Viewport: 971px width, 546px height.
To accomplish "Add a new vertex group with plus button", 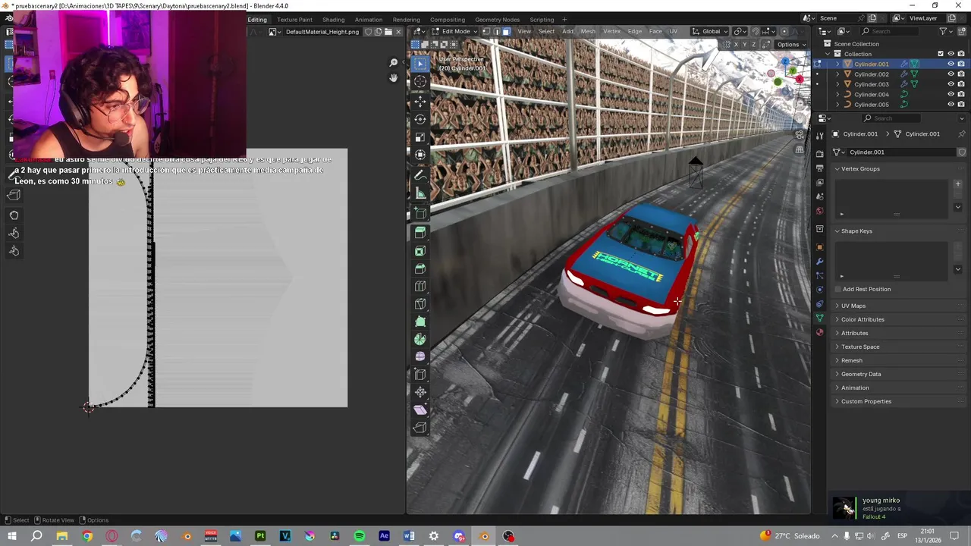I will click(x=957, y=184).
